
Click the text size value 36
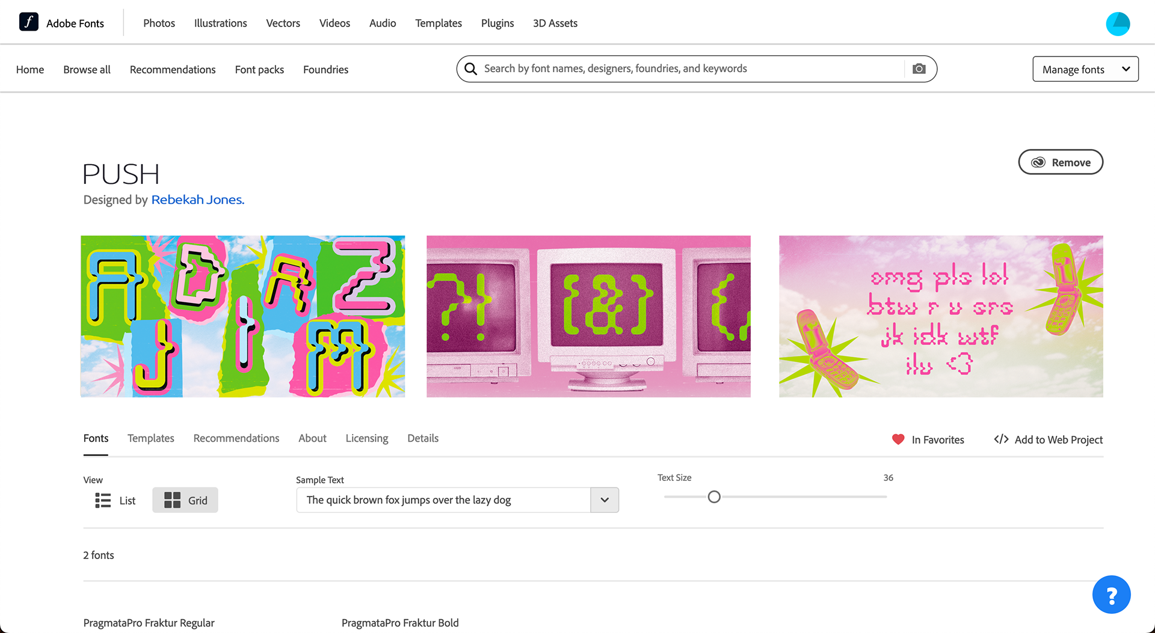888,478
